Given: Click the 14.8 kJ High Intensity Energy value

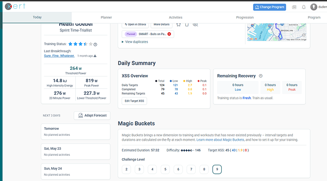Looking at the screenshot, I should click(60, 81).
